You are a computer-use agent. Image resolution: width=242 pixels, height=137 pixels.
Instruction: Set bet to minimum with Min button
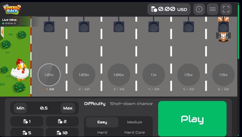[20, 108]
